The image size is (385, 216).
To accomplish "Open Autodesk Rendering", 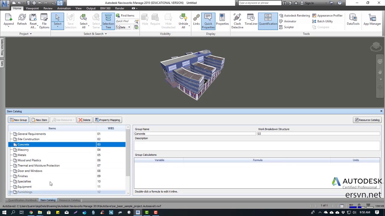I will pyautogui.click(x=294, y=16).
